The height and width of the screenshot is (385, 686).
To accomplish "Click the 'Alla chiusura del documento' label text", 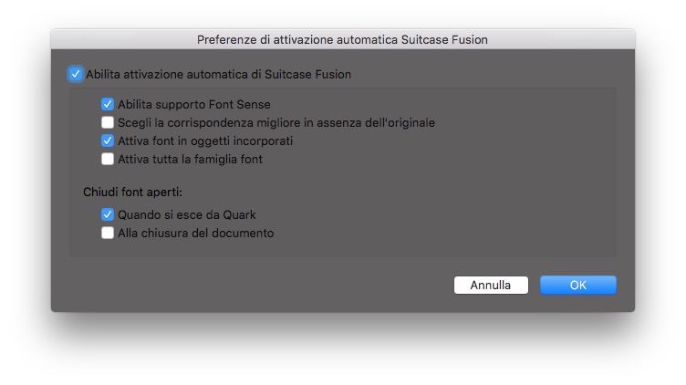I will [195, 234].
